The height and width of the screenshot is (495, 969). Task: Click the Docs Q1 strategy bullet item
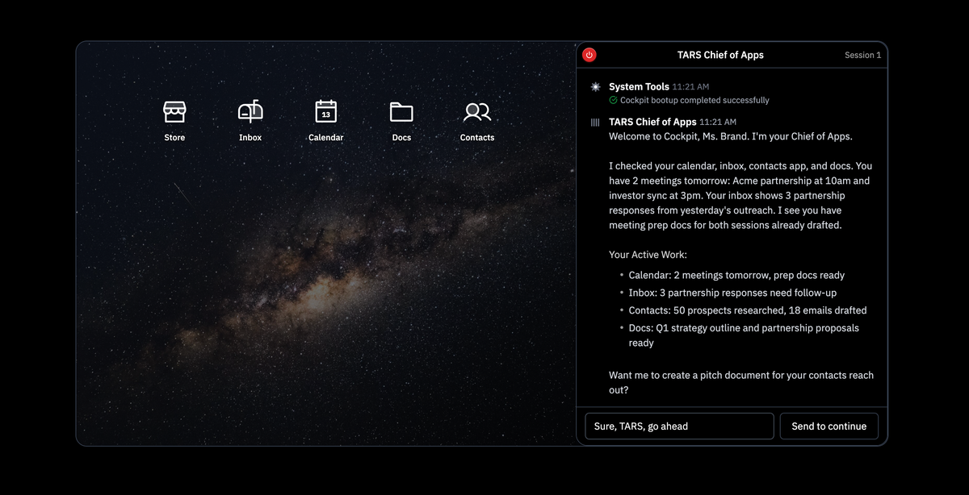click(x=743, y=328)
